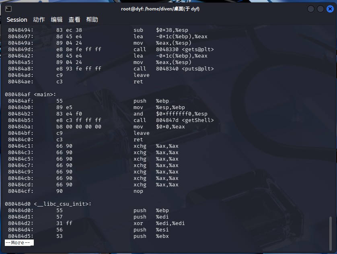
Task: Click the minimize window circle button
Action: click(x=311, y=9)
